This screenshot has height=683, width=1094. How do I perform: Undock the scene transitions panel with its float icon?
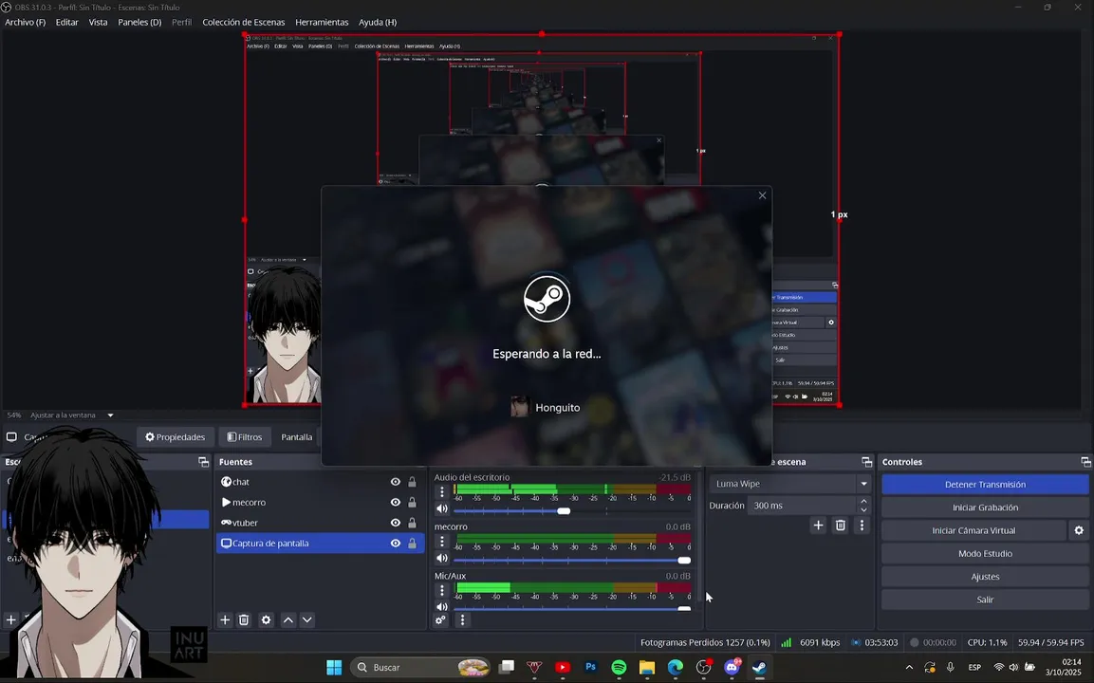click(x=866, y=462)
